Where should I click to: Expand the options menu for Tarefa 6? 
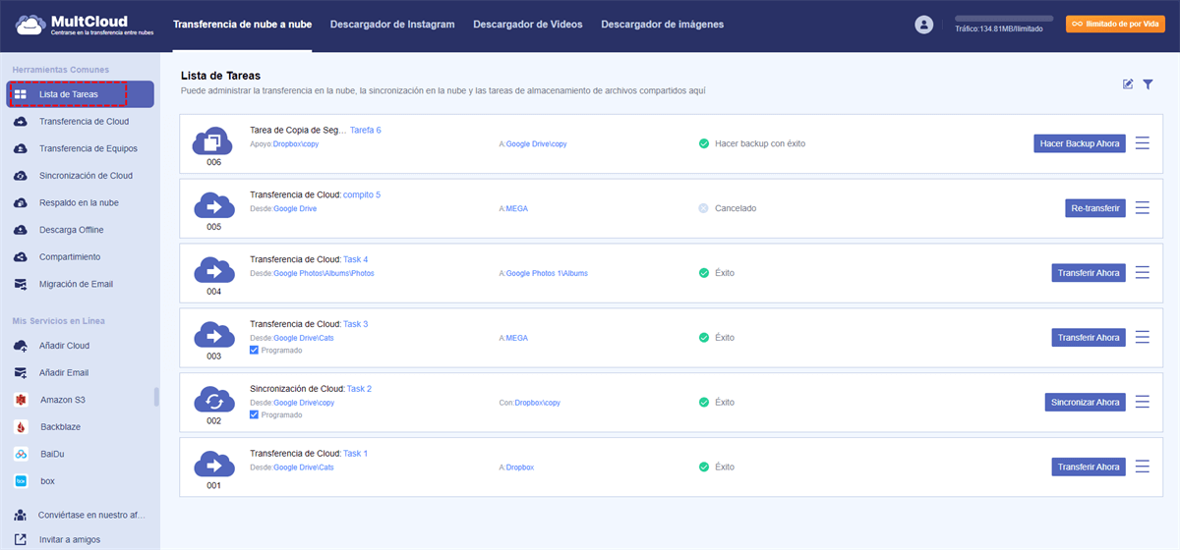pos(1142,143)
